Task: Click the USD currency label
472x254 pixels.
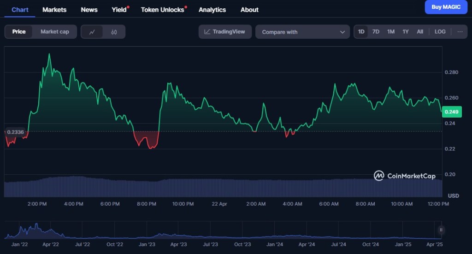Action: [x=454, y=195]
